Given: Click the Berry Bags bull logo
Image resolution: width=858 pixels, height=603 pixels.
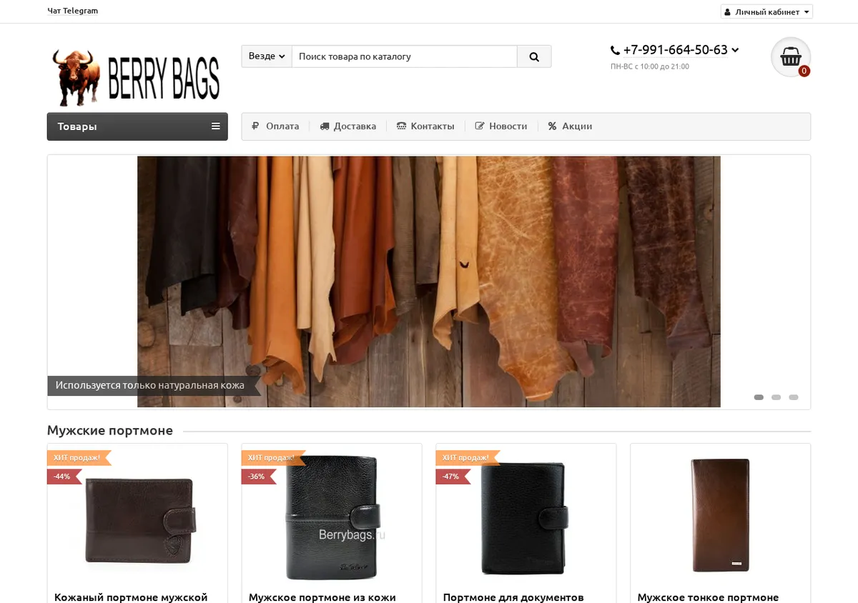Looking at the screenshot, I should coord(136,77).
